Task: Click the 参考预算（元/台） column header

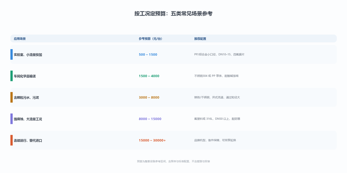Action: 151,39
